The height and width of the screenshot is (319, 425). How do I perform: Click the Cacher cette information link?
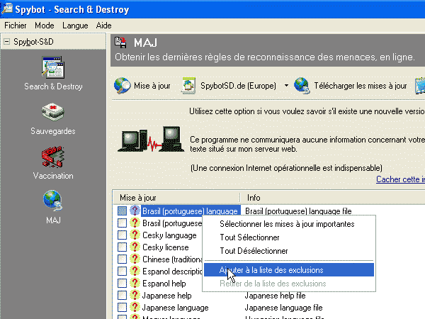coord(400,179)
